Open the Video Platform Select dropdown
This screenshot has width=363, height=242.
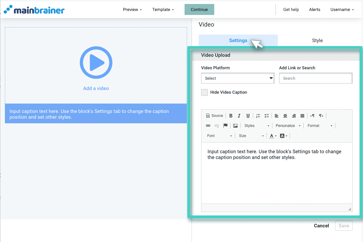point(238,78)
